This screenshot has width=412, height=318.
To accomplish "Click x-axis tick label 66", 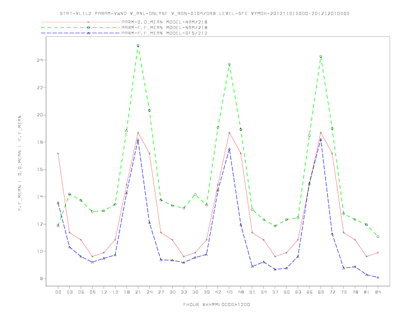I will click(x=310, y=292).
